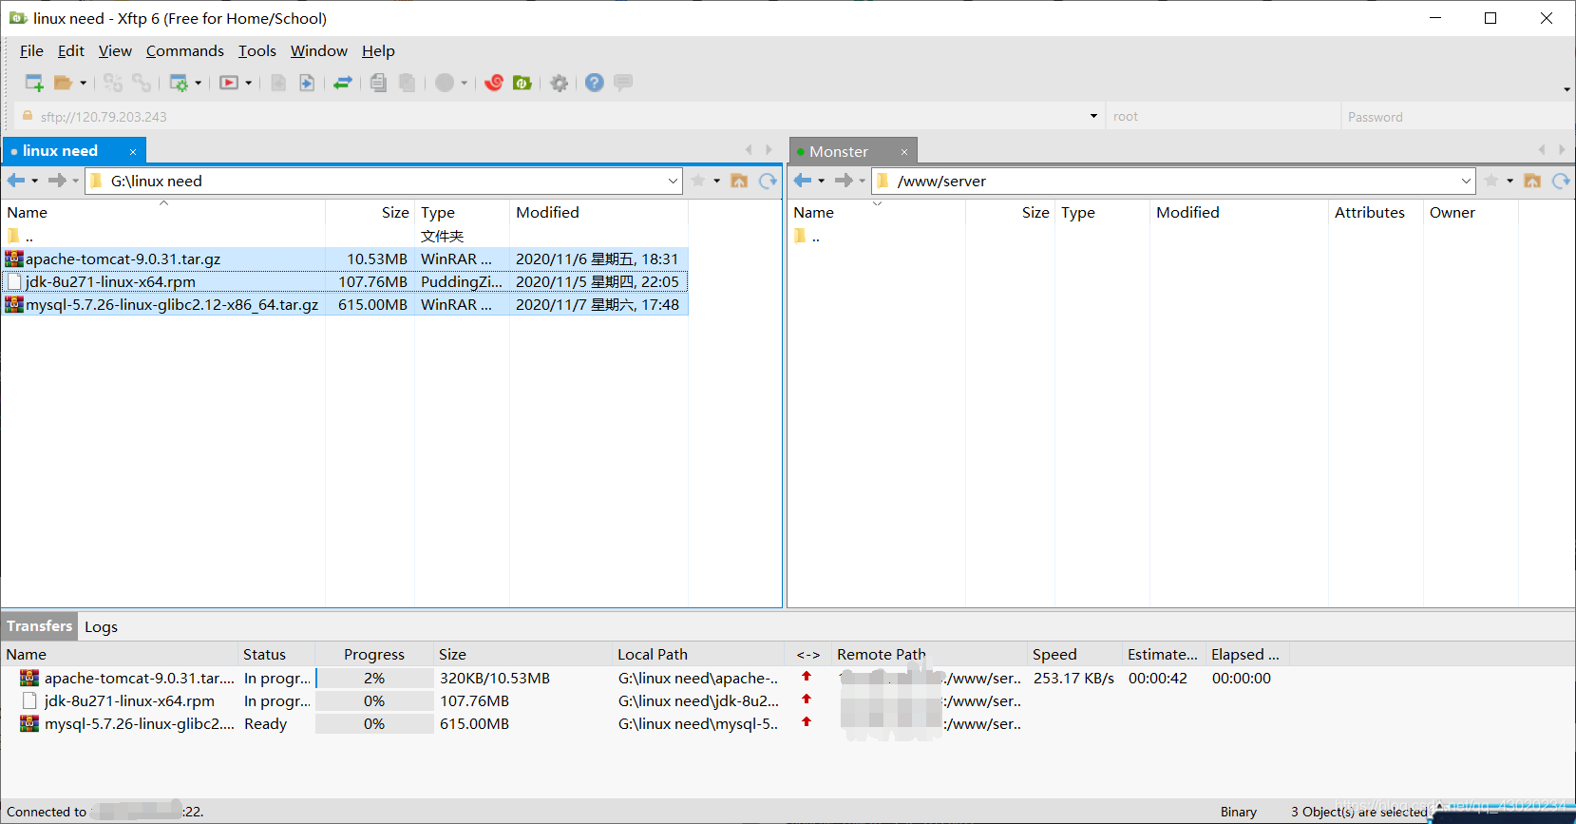Open Options with the gear icon
This screenshot has height=824, width=1576.
(560, 83)
